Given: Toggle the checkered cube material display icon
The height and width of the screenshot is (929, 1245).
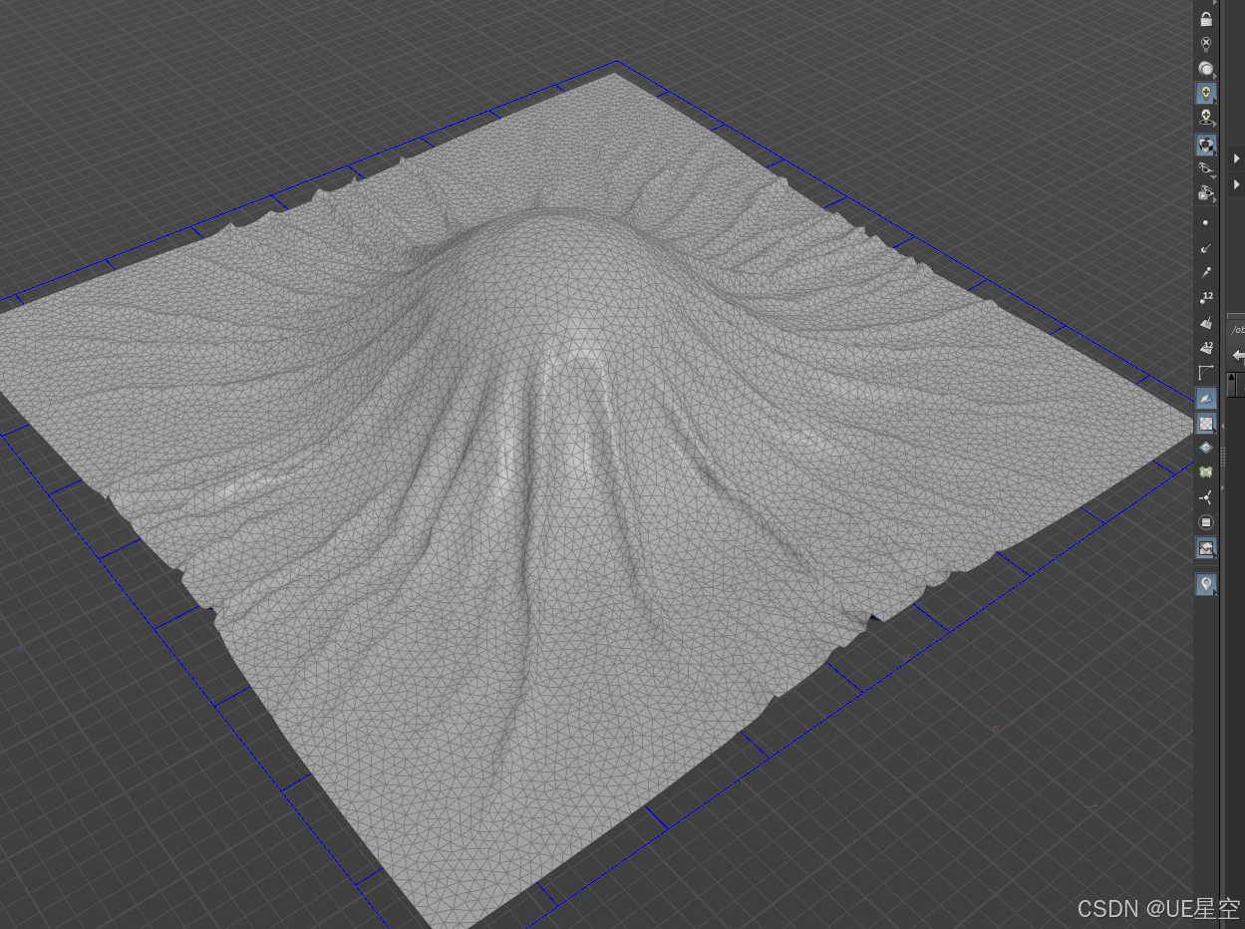Looking at the screenshot, I should [1206, 145].
